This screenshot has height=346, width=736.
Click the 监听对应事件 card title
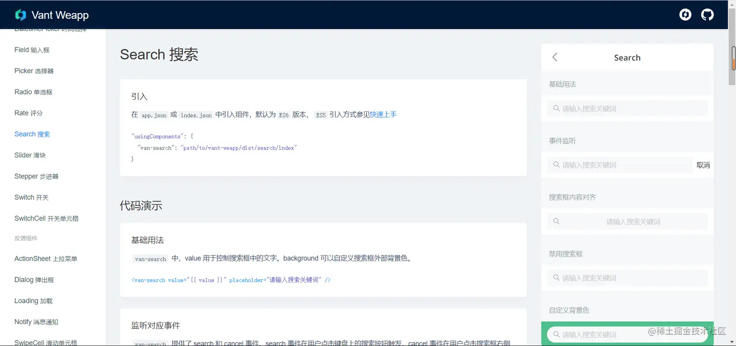pos(156,326)
